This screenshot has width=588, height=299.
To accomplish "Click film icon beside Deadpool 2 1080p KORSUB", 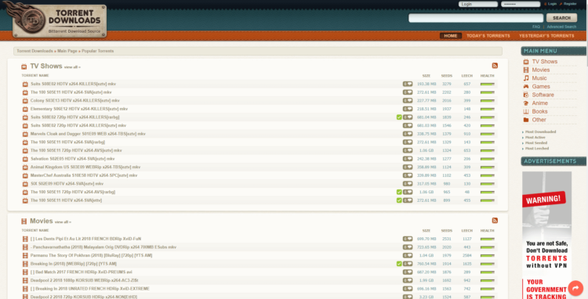I will click(x=25, y=280).
